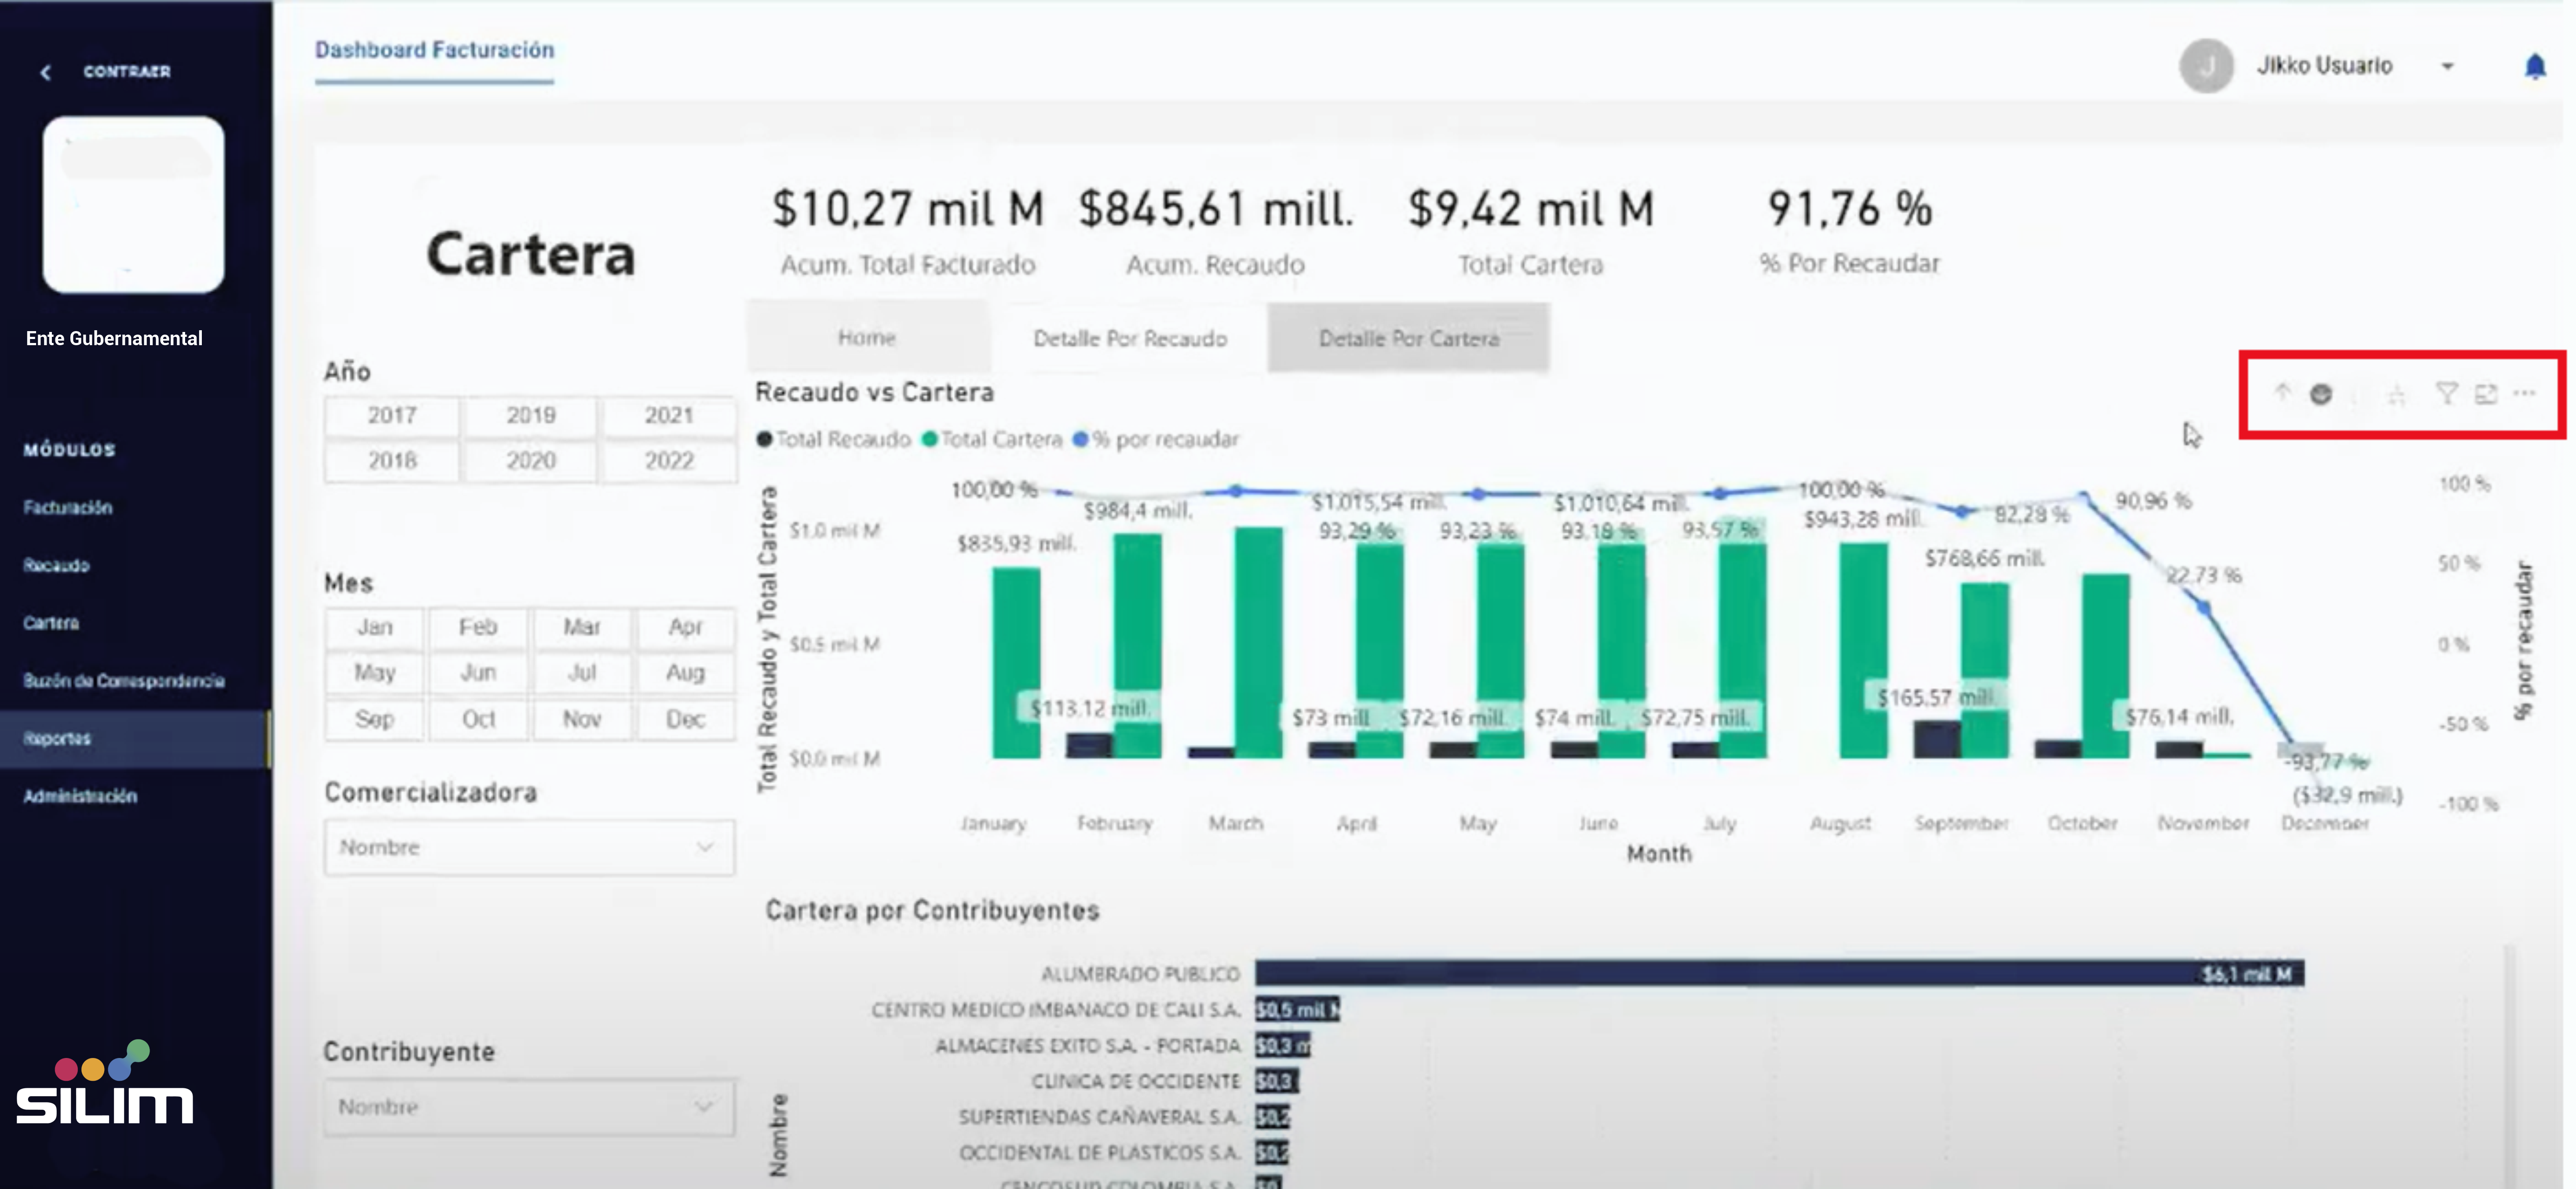Open Buzón de Correspondencia module
Screen dimensions: 2576x1189
pos(124,681)
